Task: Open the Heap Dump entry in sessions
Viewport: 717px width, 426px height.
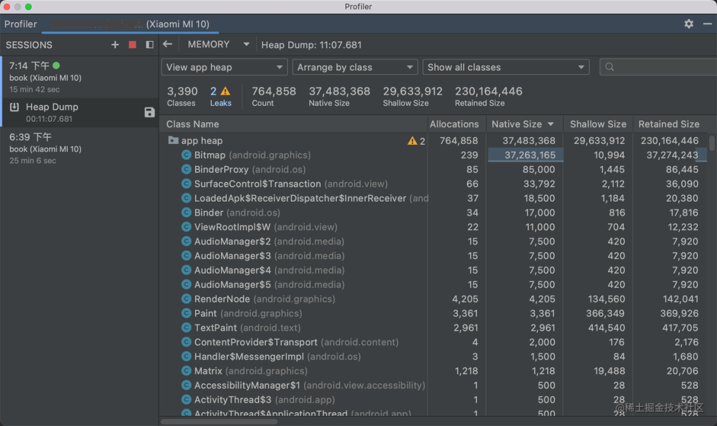Action: (x=80, y=112)
